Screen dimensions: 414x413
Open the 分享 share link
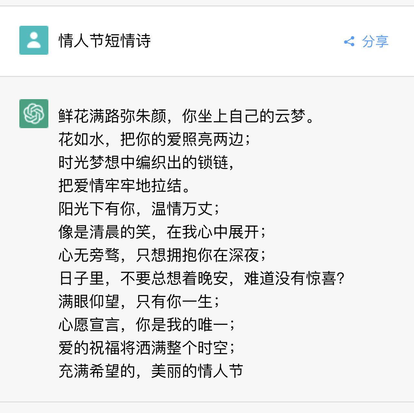(375, 41)
